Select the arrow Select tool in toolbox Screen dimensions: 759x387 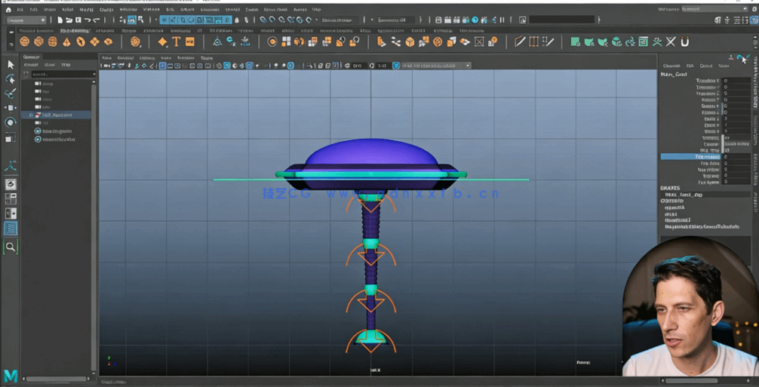11,65
